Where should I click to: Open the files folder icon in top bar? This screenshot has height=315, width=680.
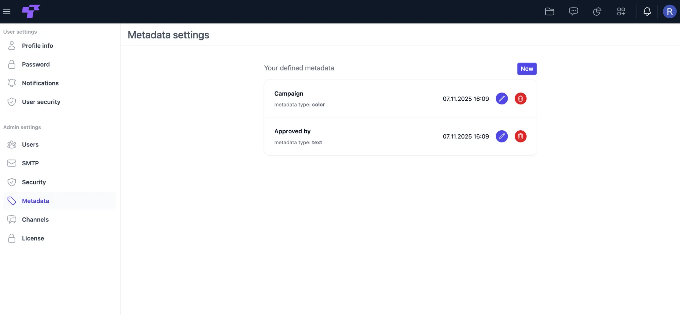click(549, 12)
